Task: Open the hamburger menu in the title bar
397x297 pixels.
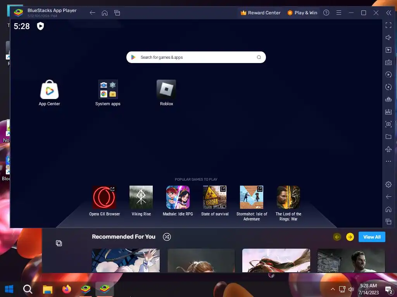Action: [339, 13]
